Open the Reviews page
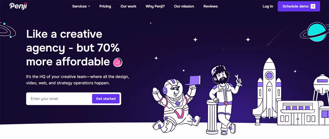This screenshot has height=139, width=329. pos(211,6)
